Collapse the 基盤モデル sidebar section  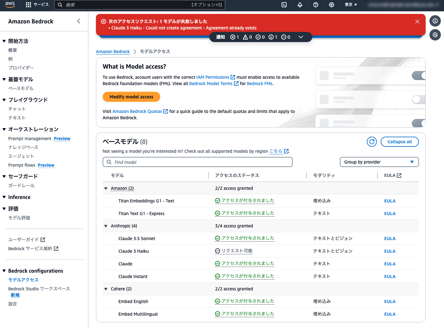coord(4,79)
